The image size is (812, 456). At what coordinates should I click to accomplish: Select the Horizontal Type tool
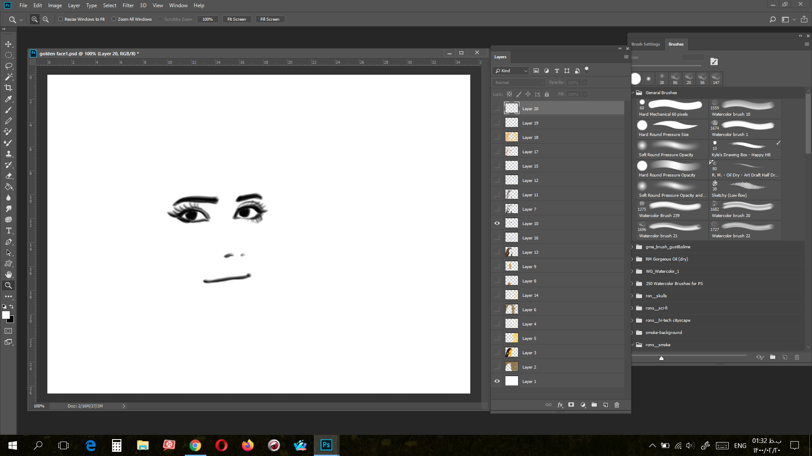click(x=8, y=231)
